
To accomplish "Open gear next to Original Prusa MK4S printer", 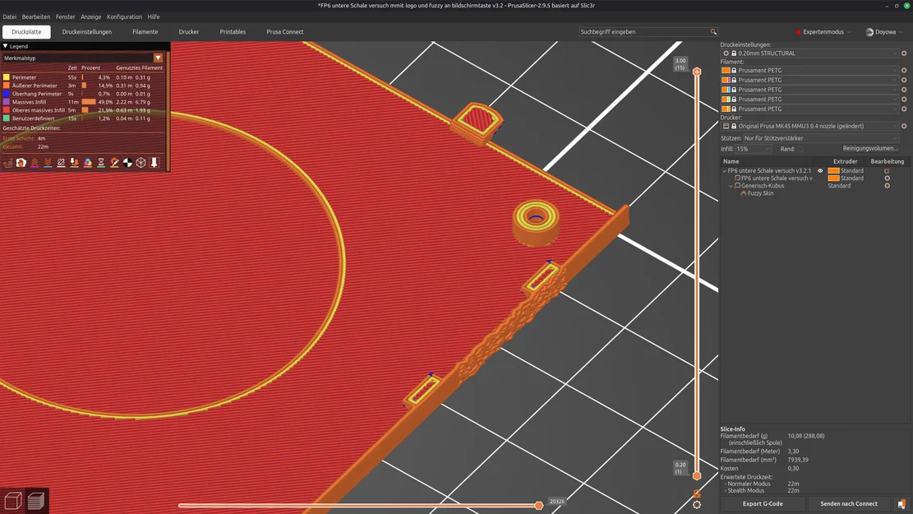I will coord(904,126).
